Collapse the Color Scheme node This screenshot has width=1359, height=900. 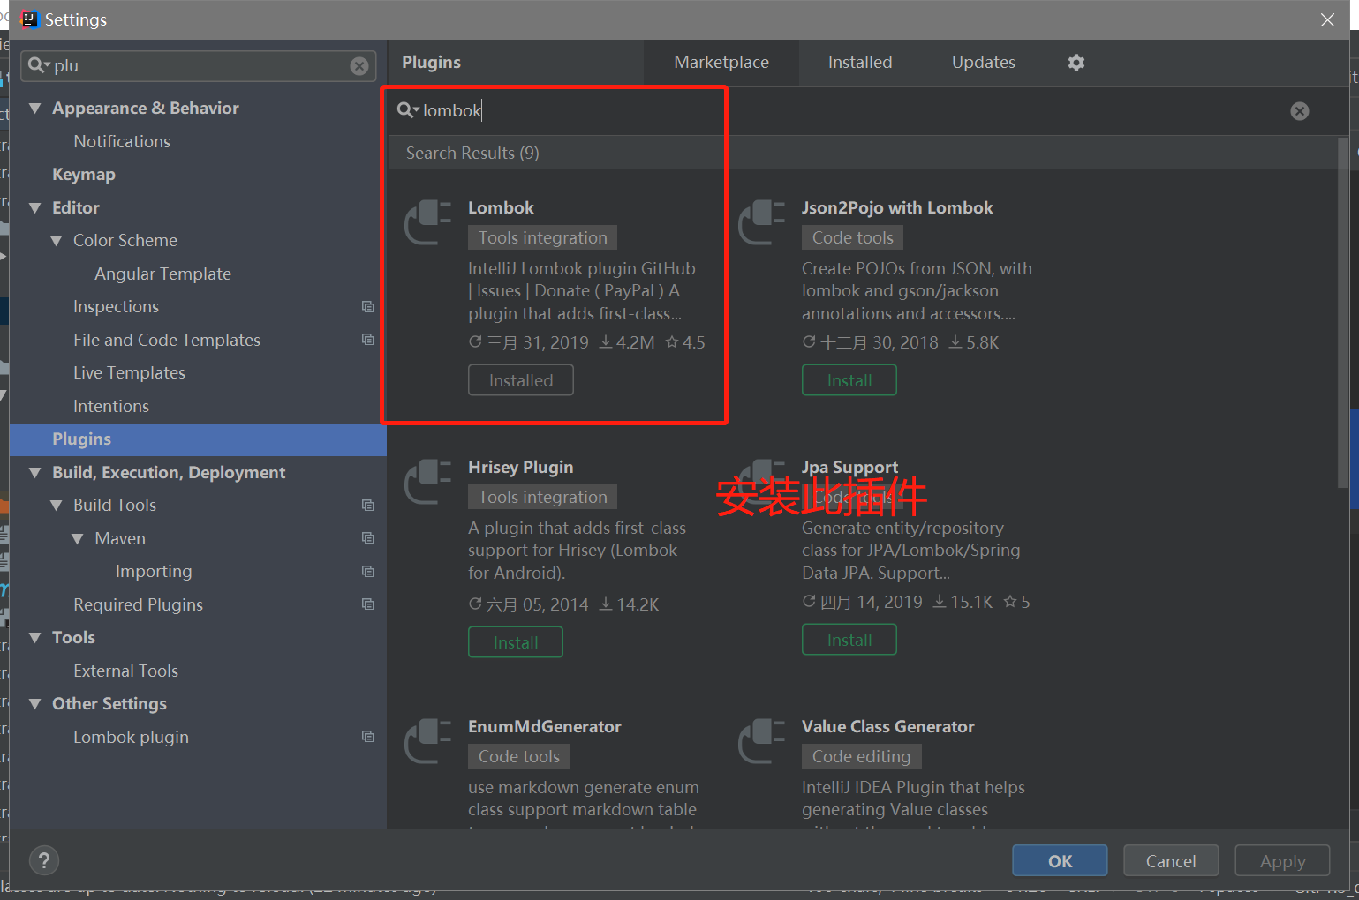pyautogui.click(x=57, y=241)
